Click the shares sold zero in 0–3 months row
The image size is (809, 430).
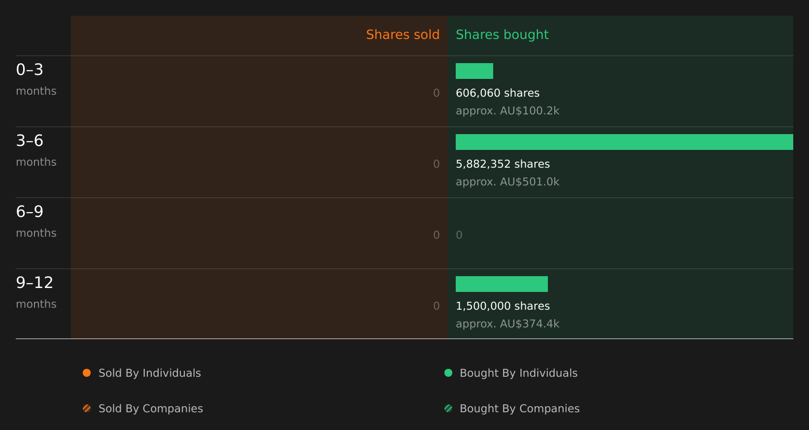(437, 93)
